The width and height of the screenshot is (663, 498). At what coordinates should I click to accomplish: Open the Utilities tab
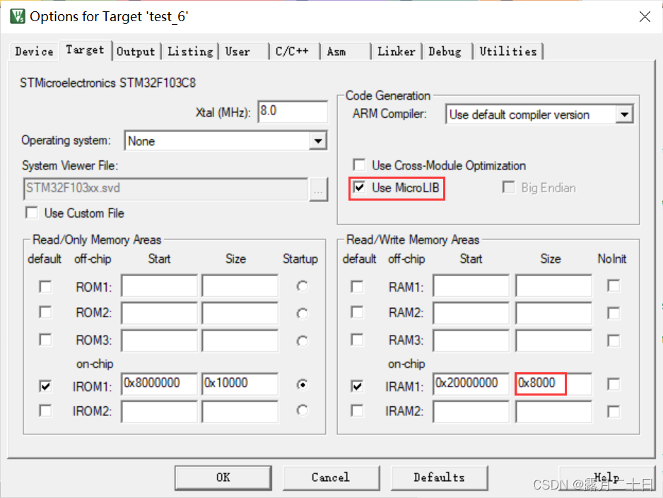[x=508, y=52]
